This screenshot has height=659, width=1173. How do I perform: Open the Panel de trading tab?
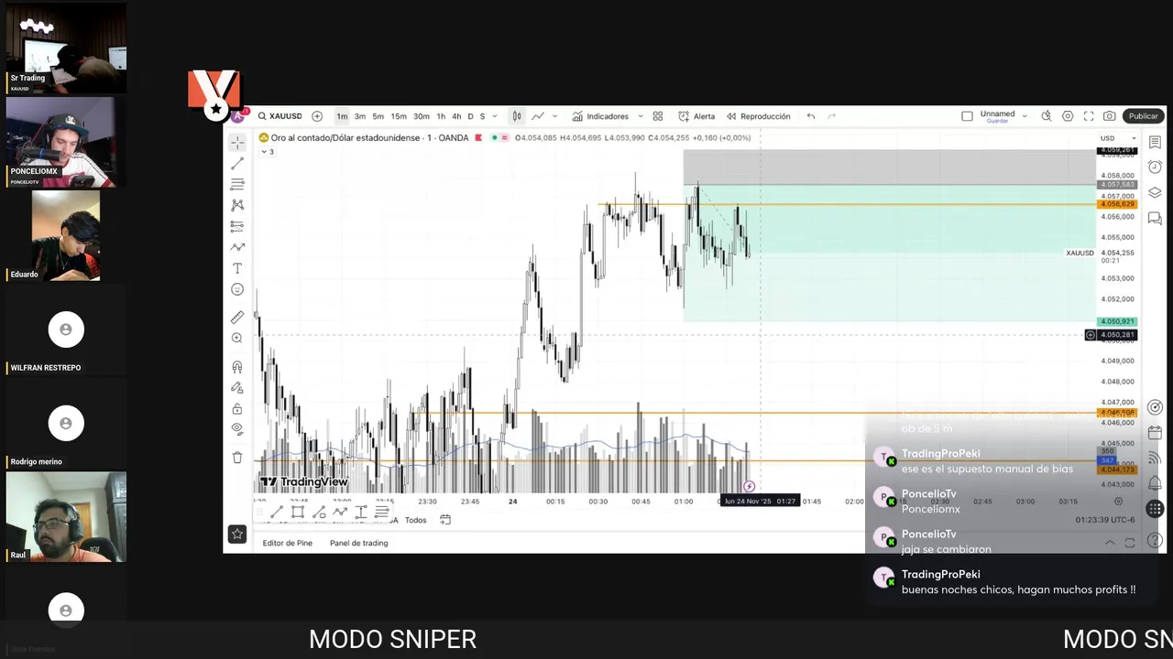click(358, 543)
